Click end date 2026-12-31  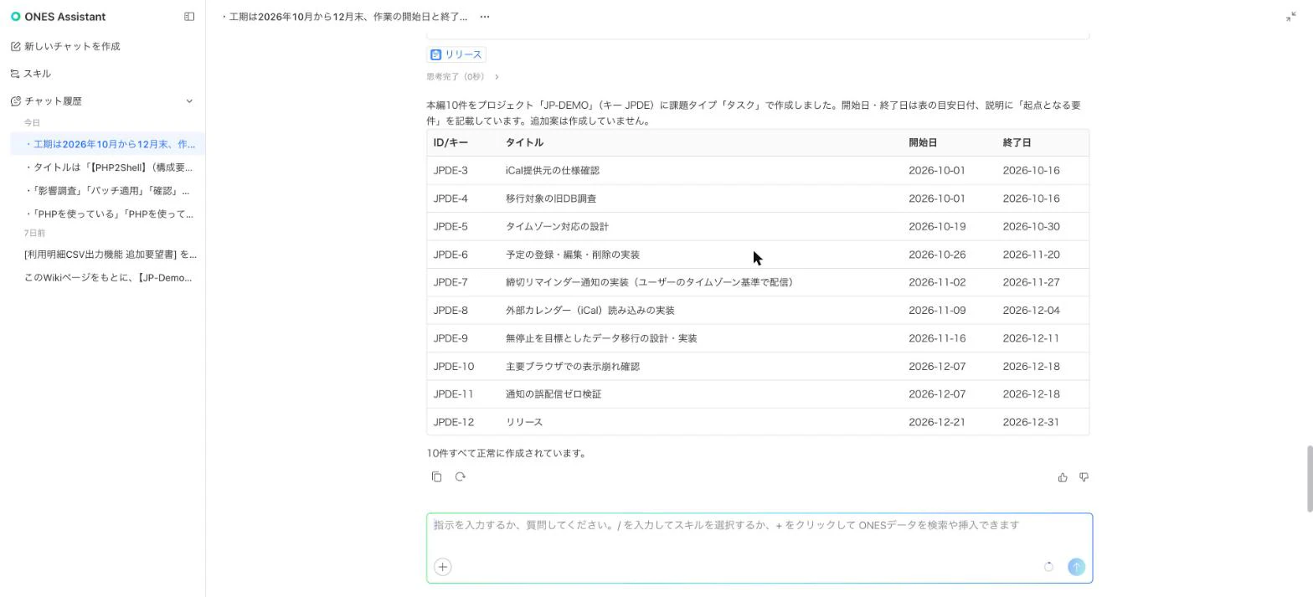pos(1031,422)
